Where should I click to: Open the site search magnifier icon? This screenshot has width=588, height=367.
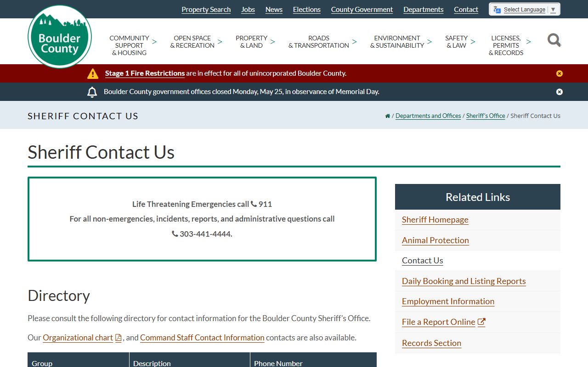click(x=554, y=40)
